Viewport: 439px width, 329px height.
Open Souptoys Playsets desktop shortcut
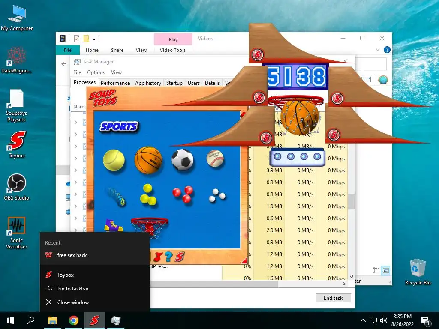click(17, 106)
